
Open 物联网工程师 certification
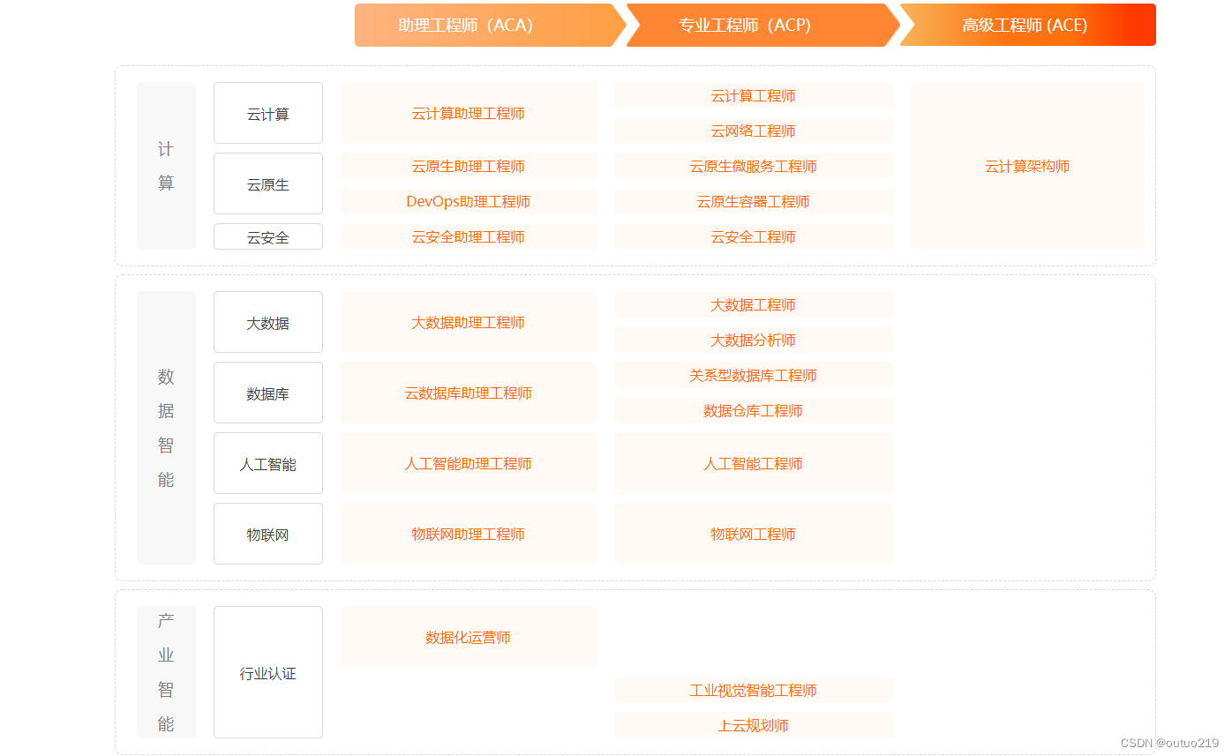pos(754,534)
